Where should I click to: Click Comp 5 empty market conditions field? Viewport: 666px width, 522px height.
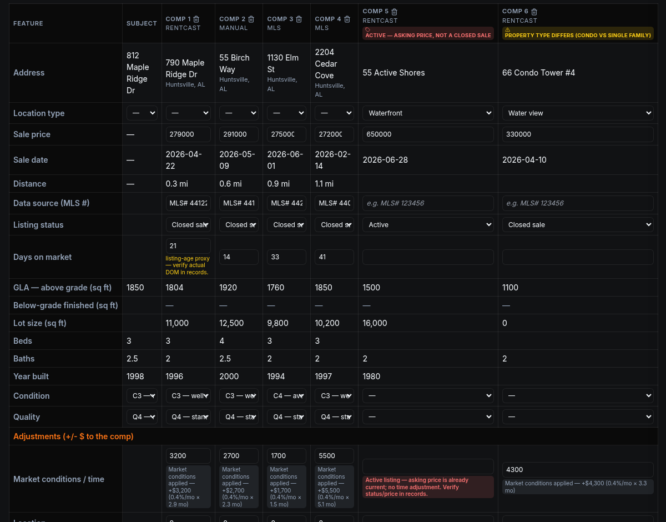pyautogui.click(x=428, y=466)
